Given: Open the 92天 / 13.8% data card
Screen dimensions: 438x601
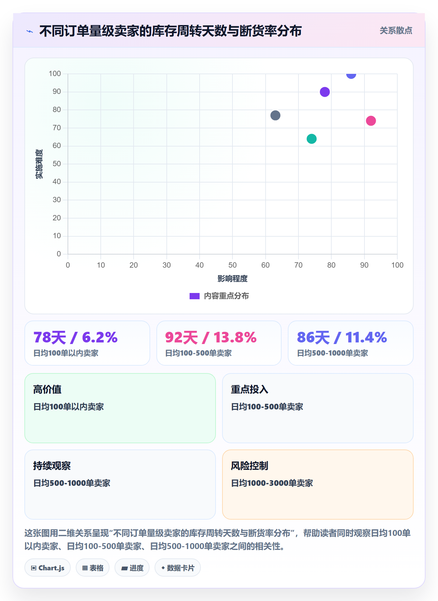Looking at the screenshot, I should [219, 343].
